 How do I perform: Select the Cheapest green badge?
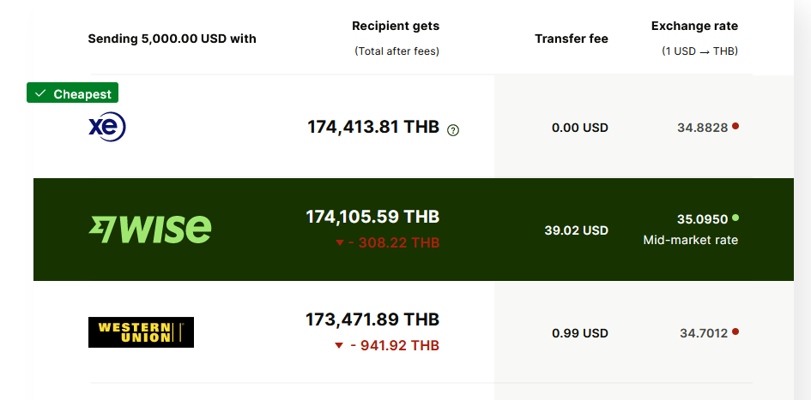72,93
